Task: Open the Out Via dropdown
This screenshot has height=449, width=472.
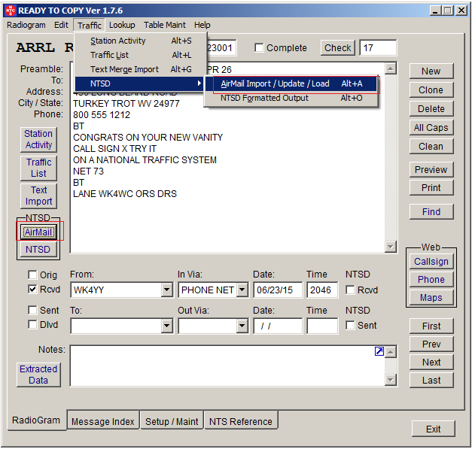Action: click(x=242, y=326)
